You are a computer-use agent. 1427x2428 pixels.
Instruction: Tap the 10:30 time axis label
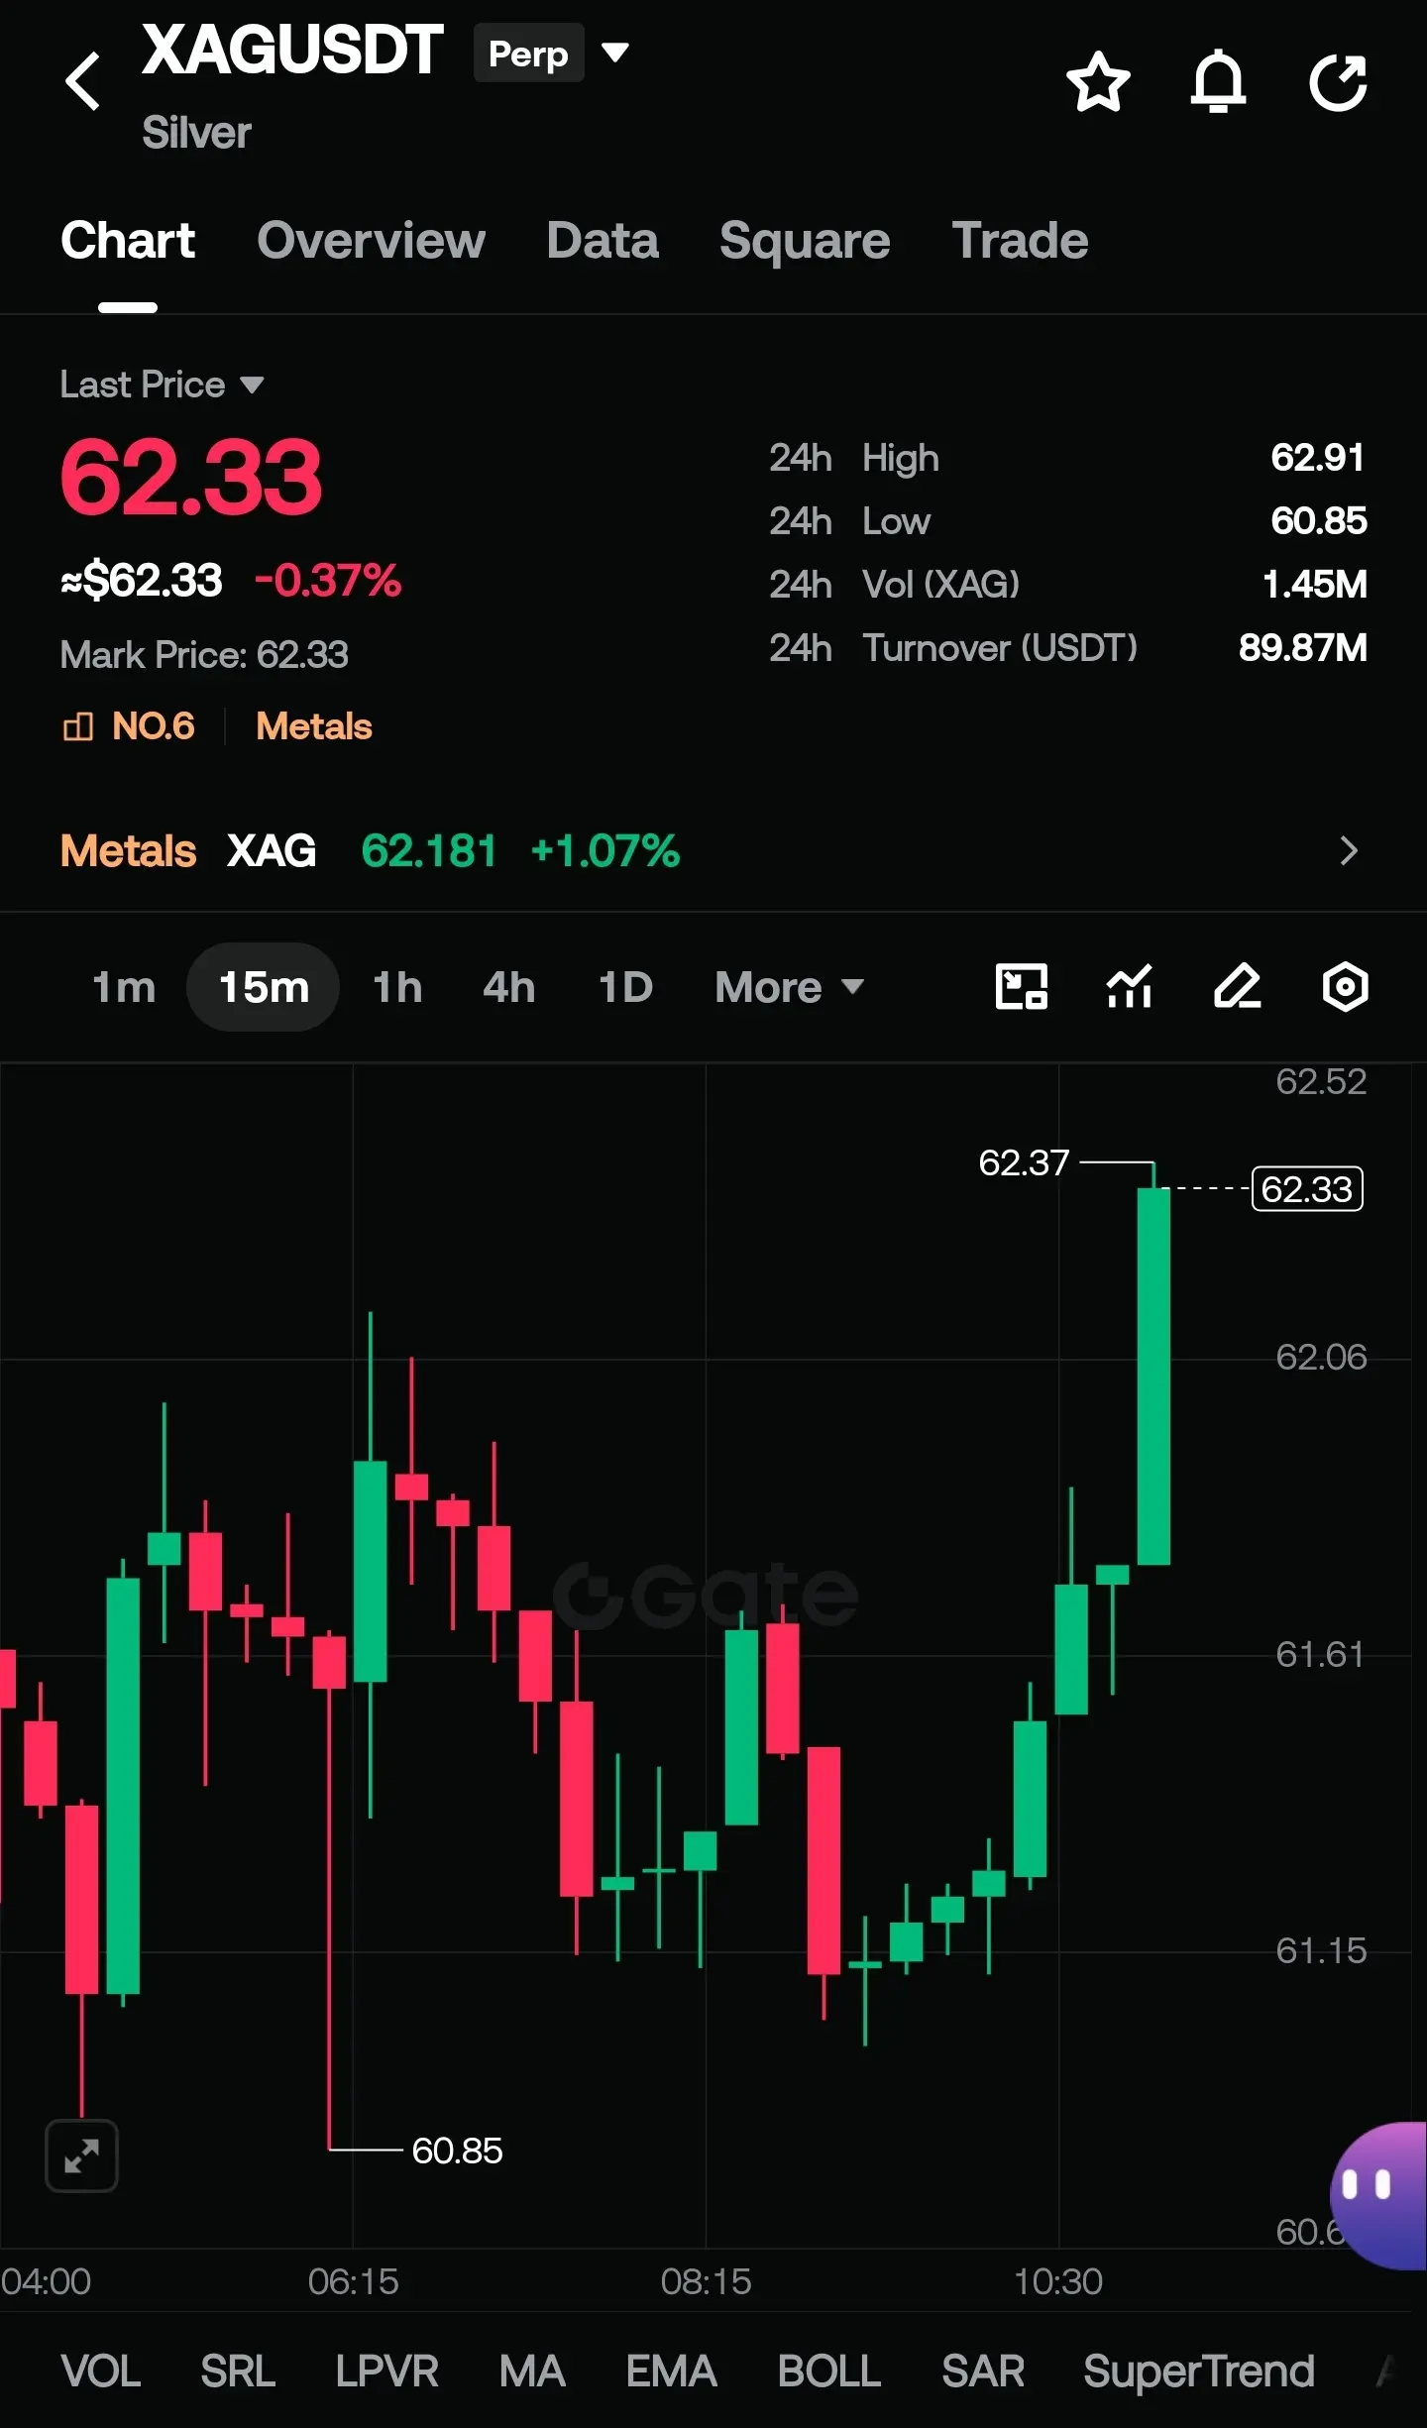click(x=1058, y=2281)
